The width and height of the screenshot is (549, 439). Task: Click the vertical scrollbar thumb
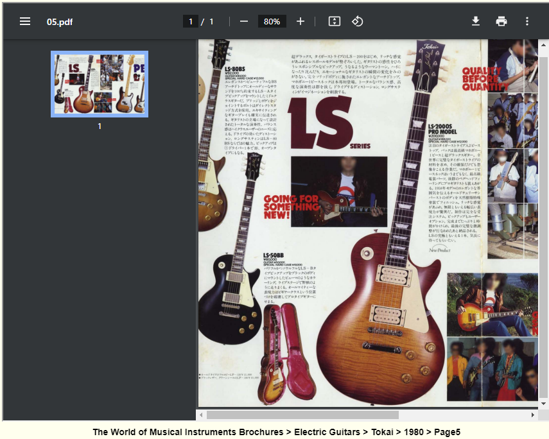tap(543, 228)
